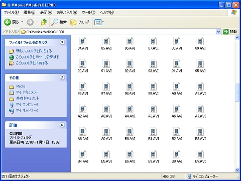
Task: Click the address bar path field
Action: tap(118, 32)
